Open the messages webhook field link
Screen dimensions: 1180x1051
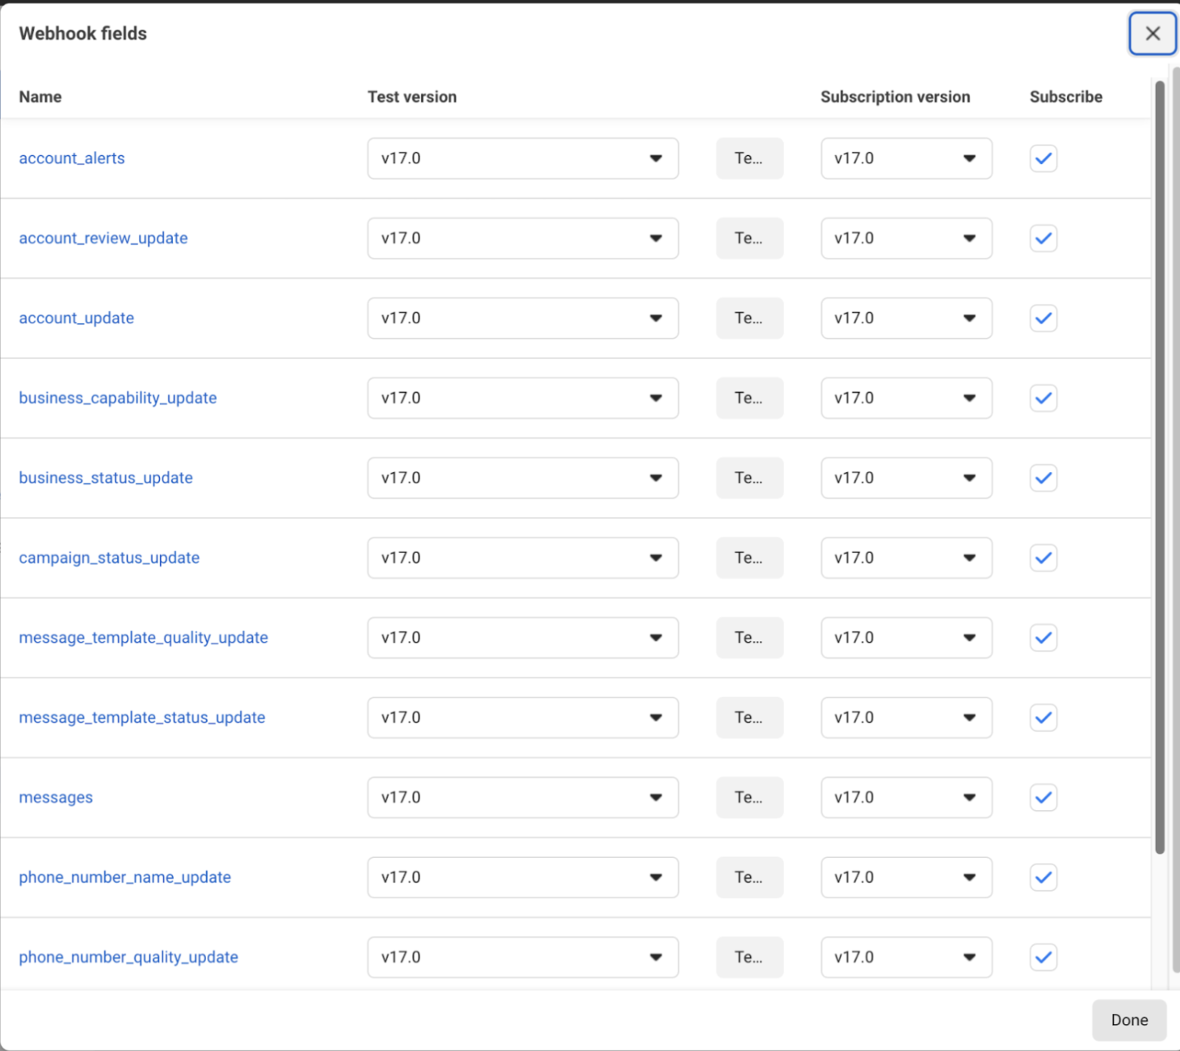(55, 797)
